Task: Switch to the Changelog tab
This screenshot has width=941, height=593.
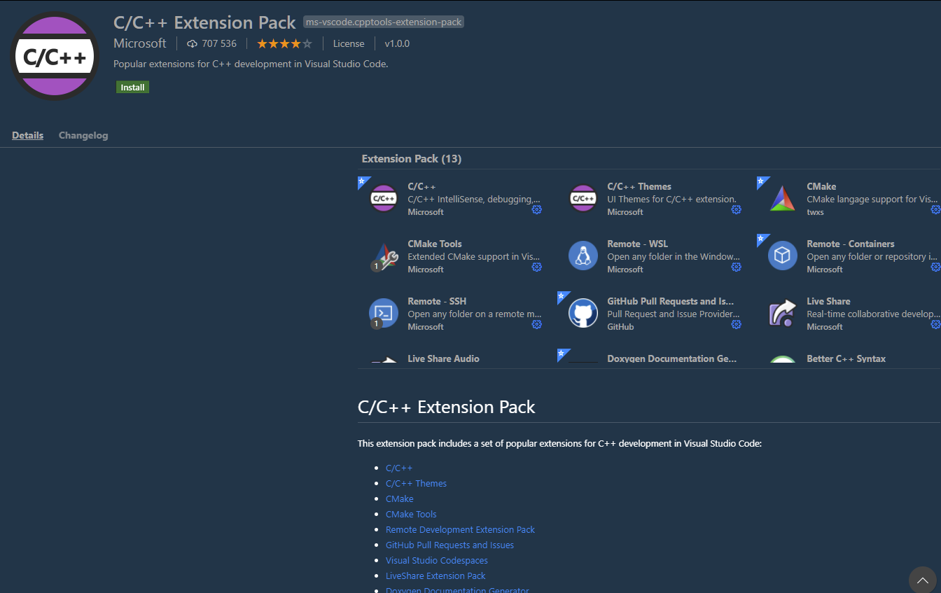Action: coord(83,135)
